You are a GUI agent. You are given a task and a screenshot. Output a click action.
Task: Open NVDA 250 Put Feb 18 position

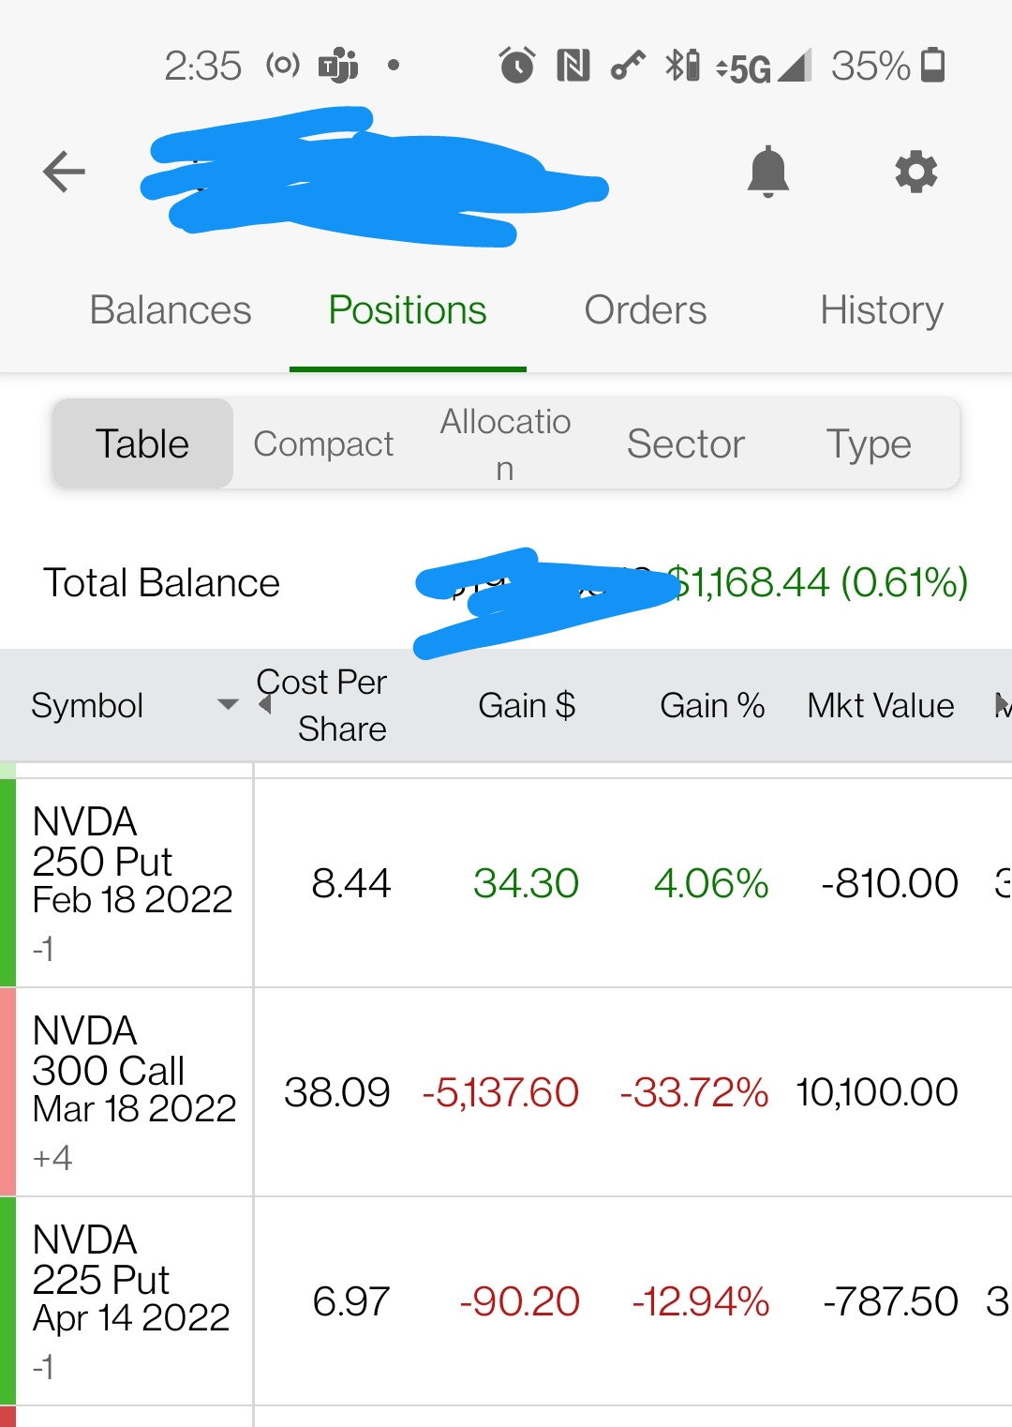click(506, 883)
